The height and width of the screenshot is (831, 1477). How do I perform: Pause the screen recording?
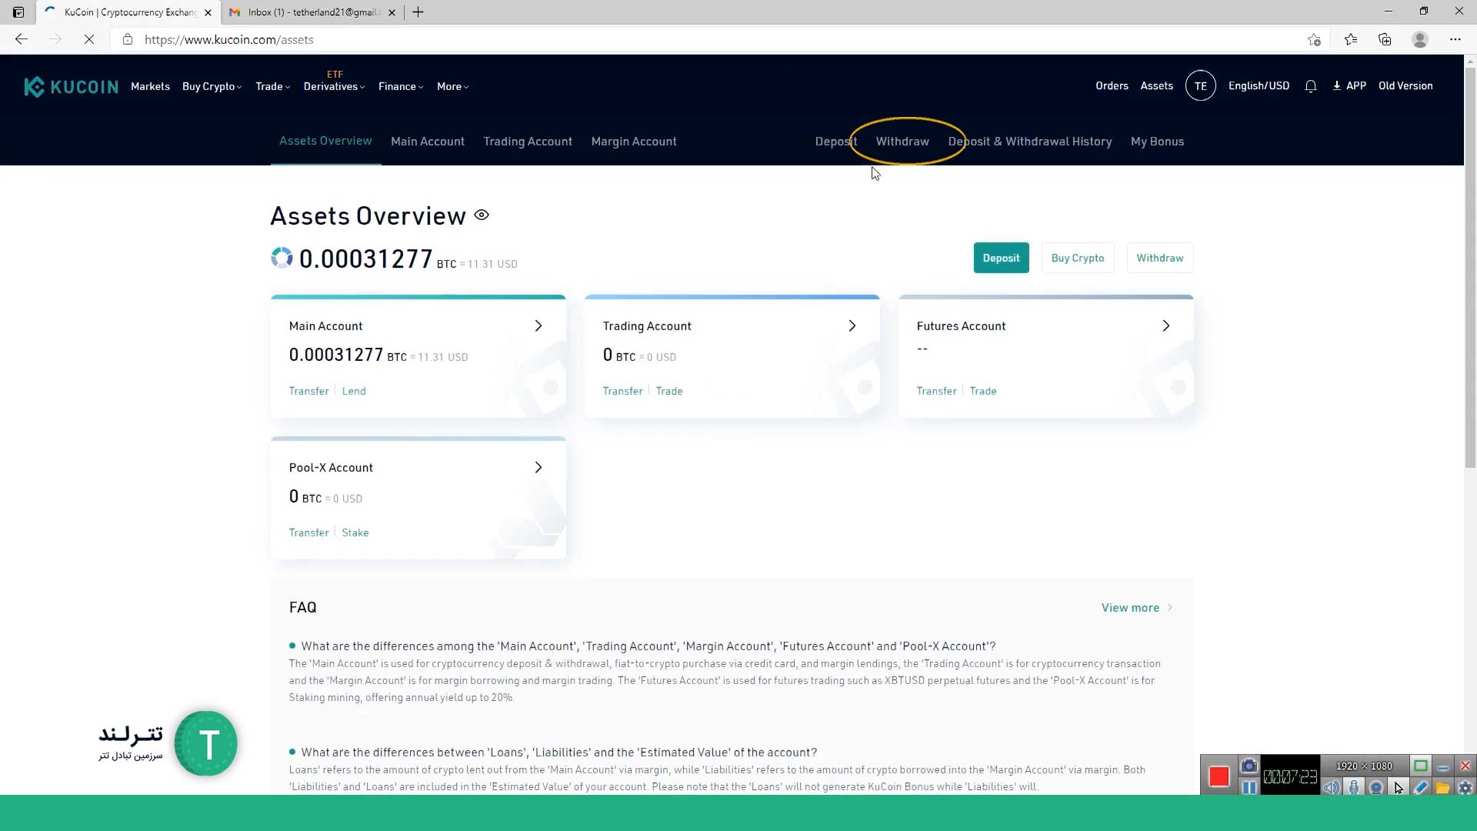coord(1249,787)
